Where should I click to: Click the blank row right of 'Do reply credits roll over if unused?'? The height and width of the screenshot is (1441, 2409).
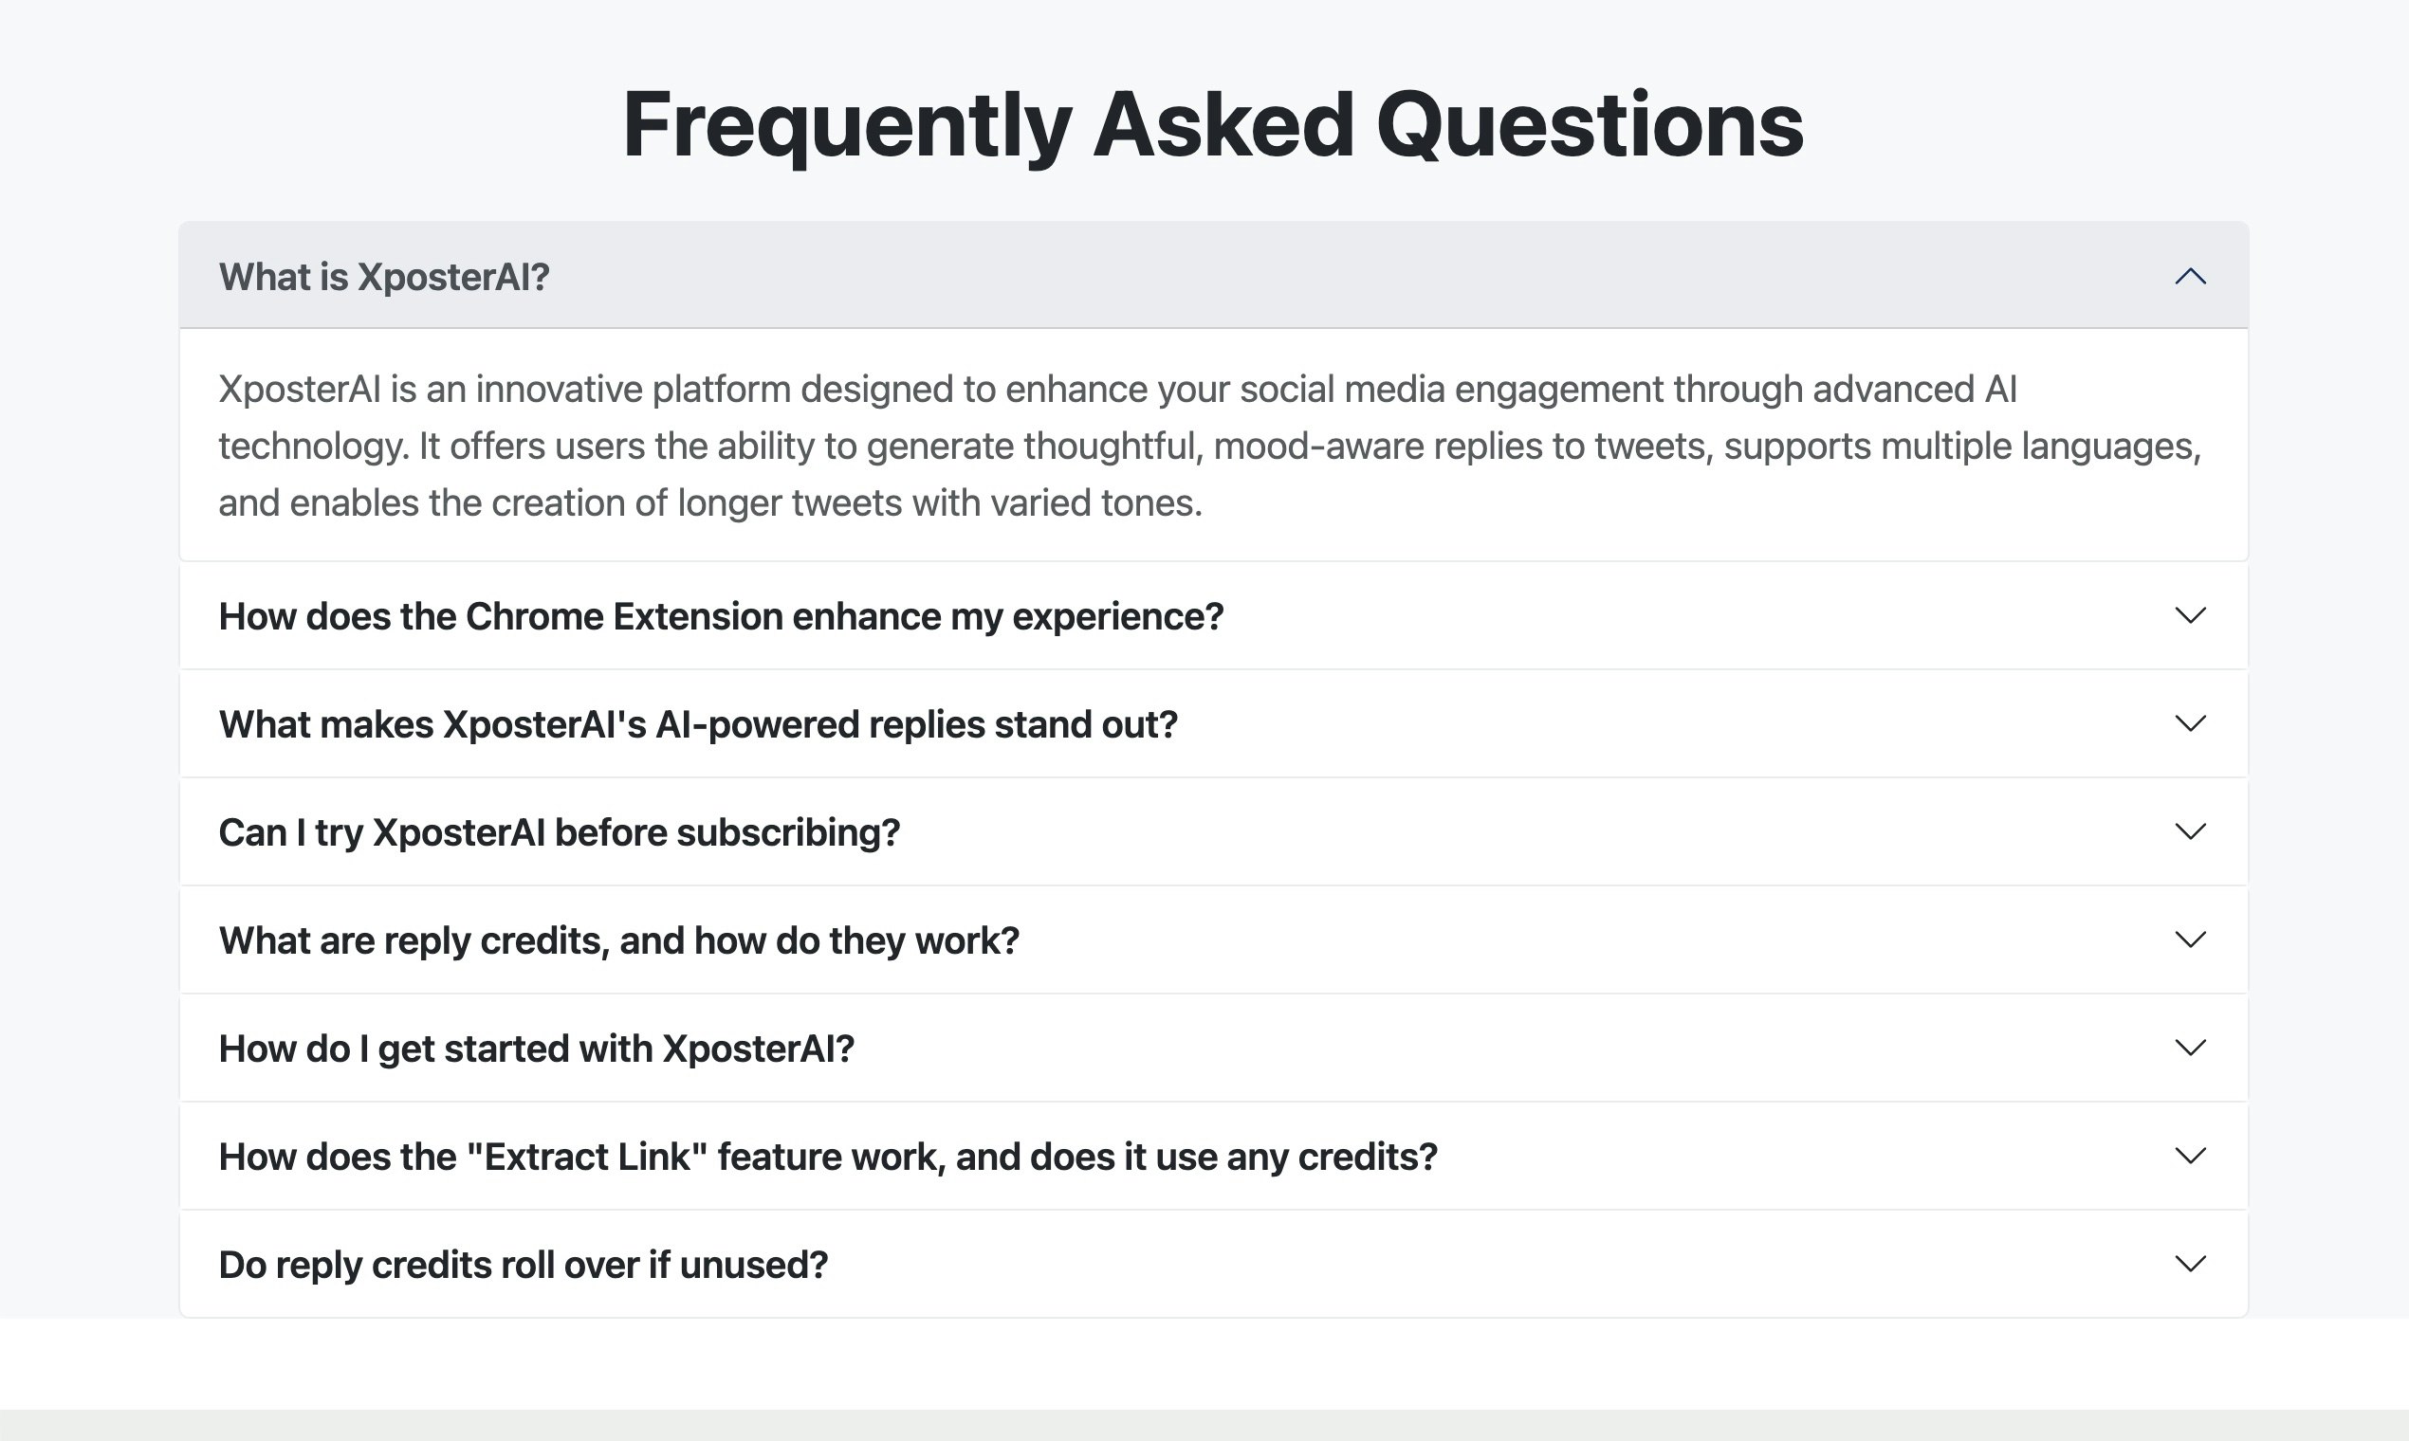tap(1499, 1264)
